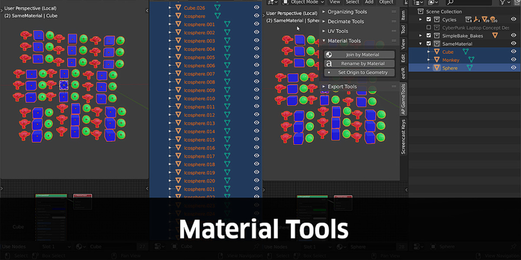Click the Rename by Material button
Viewport: 521px width, 260px height.
click(362, 64)
